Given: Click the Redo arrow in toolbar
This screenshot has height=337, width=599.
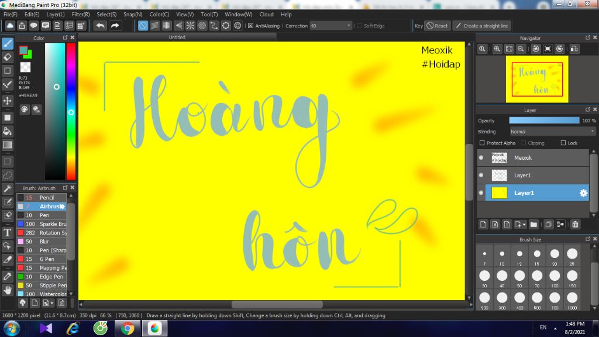Looking at the screenshot, I should [x=115, y=26].
